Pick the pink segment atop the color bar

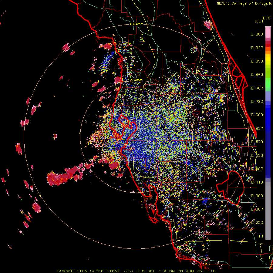tap(268, 32)
